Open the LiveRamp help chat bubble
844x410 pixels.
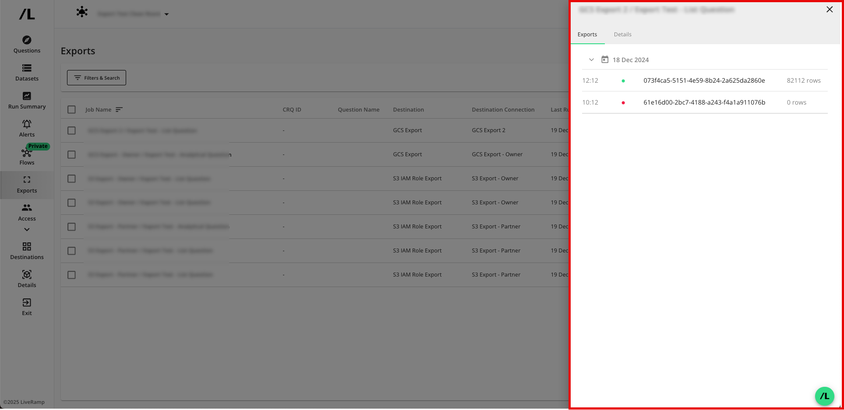824,396
